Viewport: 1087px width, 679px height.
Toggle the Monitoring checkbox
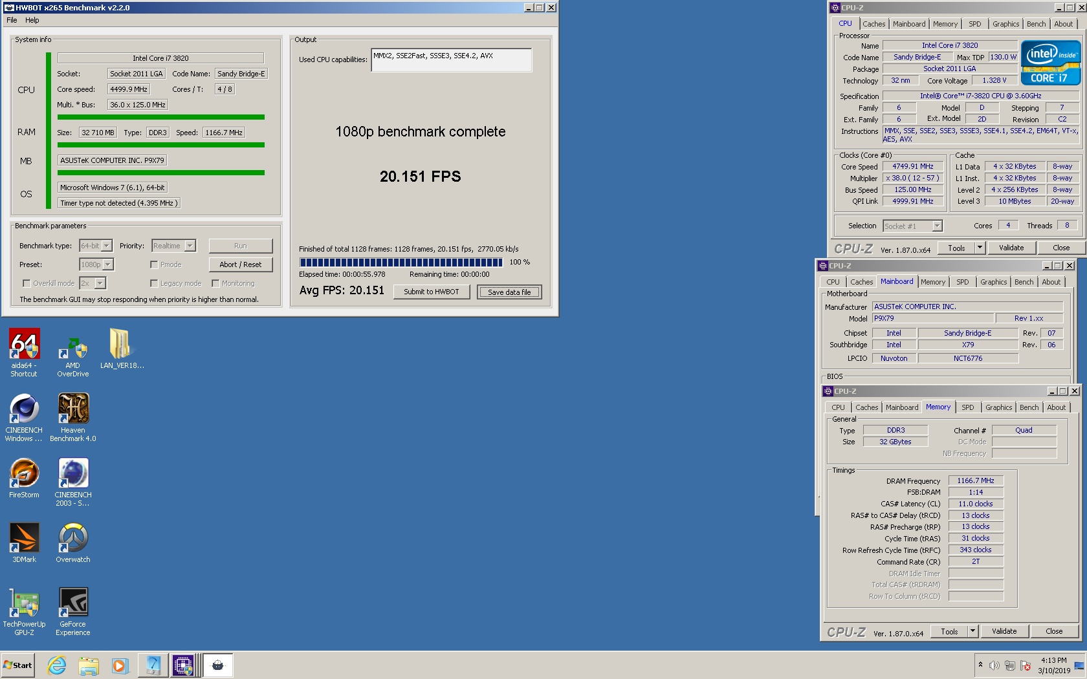[215, 283]
